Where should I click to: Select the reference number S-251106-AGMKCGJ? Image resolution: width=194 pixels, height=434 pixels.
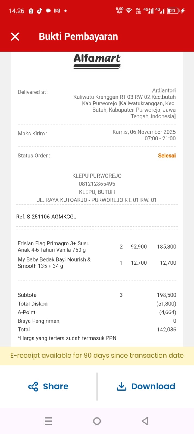click(46, 217)
